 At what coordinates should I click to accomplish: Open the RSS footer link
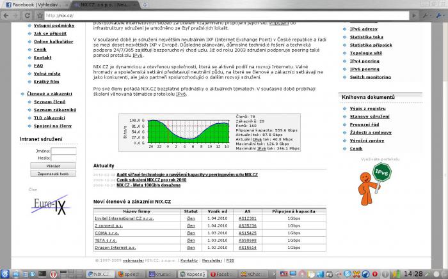230,260
